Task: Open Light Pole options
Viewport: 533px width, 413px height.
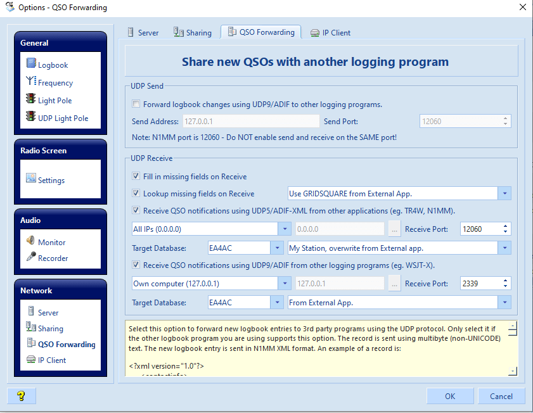Action: [55, 100]
